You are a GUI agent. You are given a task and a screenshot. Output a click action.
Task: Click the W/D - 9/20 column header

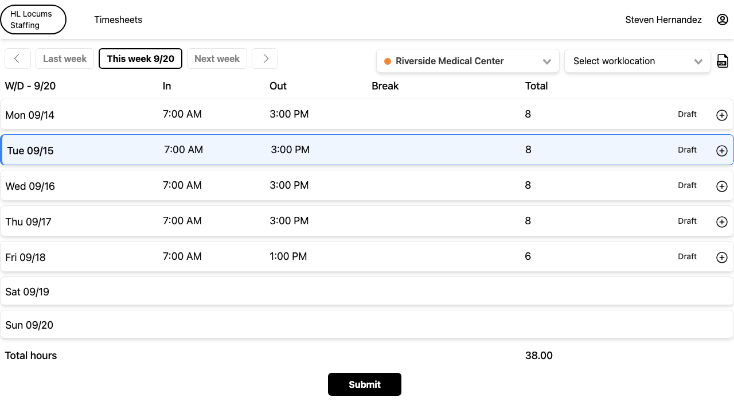[x=30, y=86]
